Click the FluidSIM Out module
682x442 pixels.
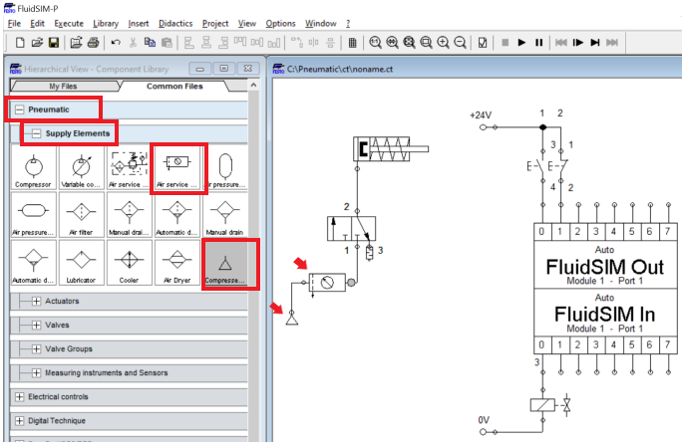[x=605, y=265]
